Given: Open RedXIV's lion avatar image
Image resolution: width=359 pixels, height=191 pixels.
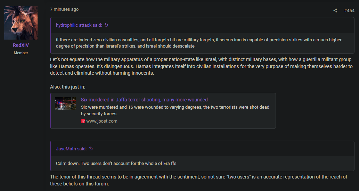Looking at the screenshot, I should tap(21, 23).
